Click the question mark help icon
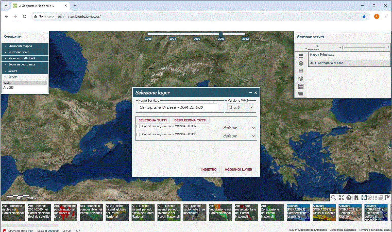 349,198
